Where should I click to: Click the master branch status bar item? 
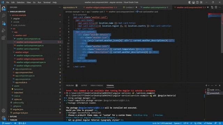(x=7, y=123)
